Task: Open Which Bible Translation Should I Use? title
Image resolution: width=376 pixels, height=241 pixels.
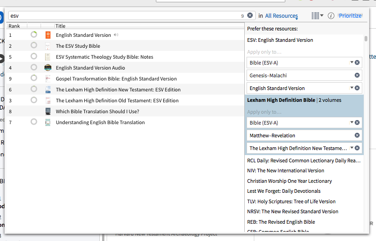Action: pos(98,111)
